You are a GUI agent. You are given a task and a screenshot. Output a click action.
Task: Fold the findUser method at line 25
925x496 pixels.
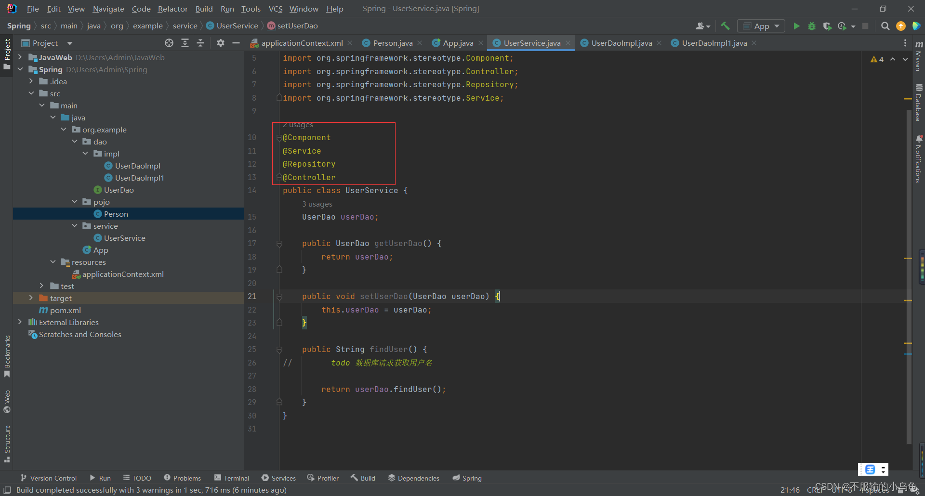coord(279,350)
